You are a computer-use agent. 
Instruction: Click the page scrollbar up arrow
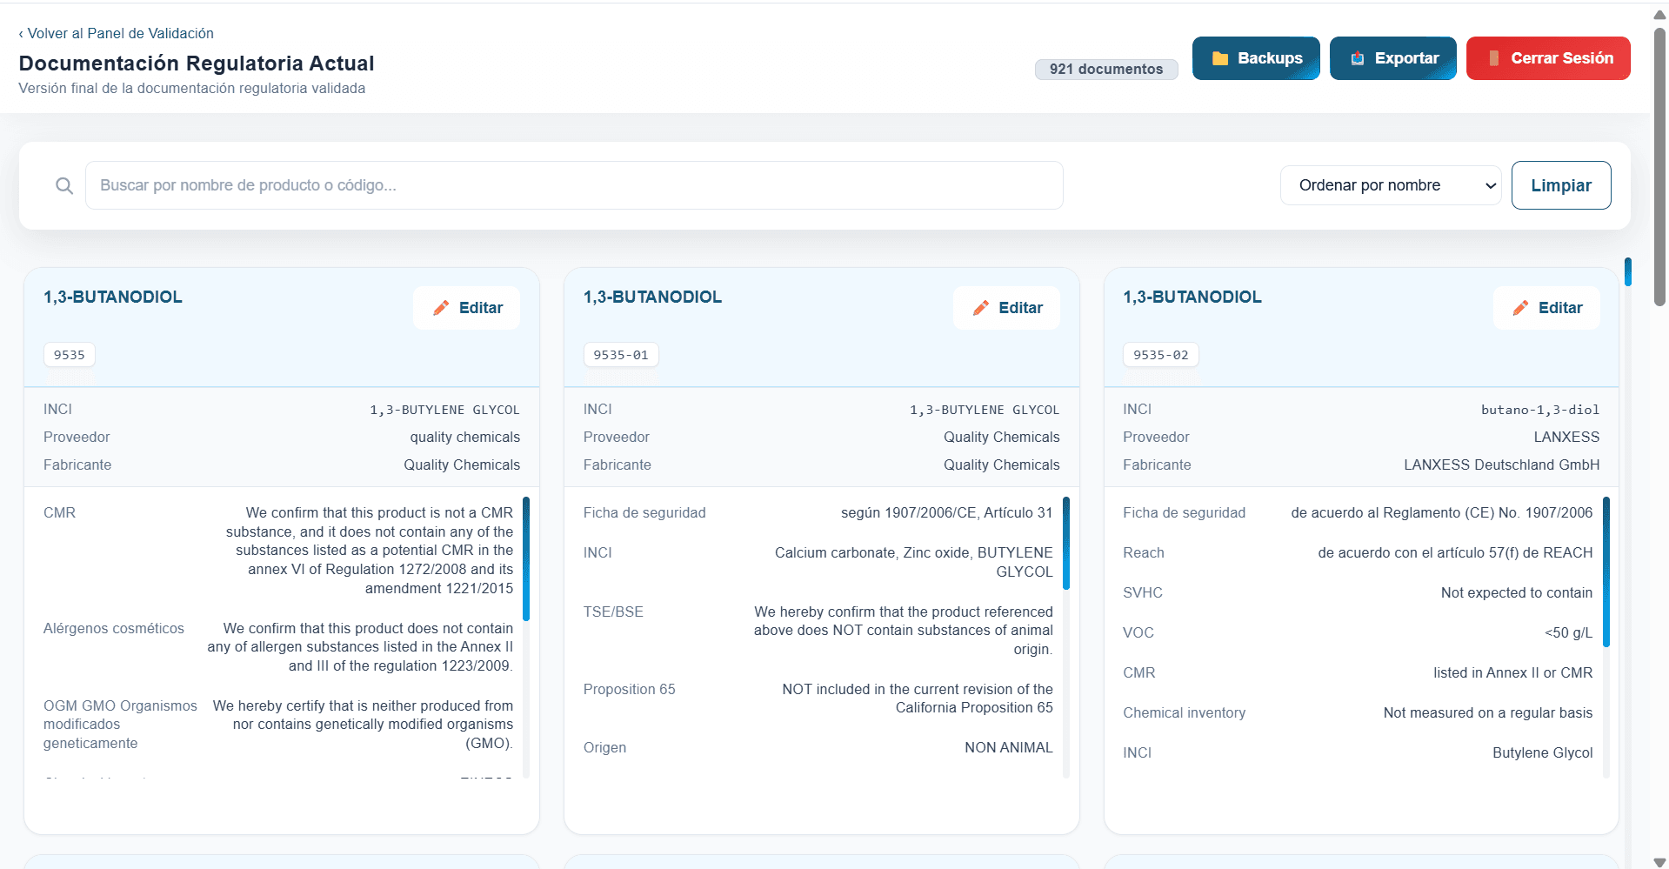click(1659, 15)
